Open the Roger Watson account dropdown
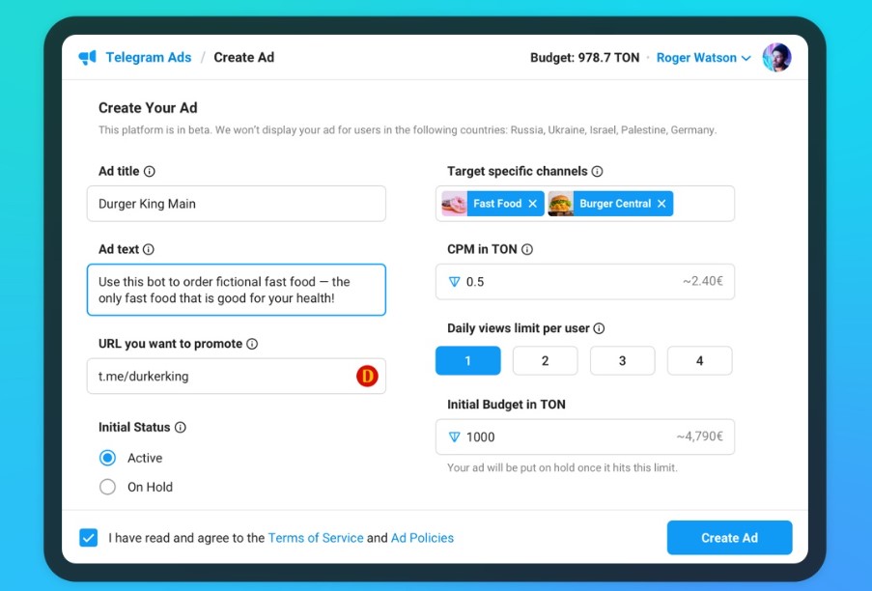The height and width of the screenshot is (591, 872). [x=704, y=58]
